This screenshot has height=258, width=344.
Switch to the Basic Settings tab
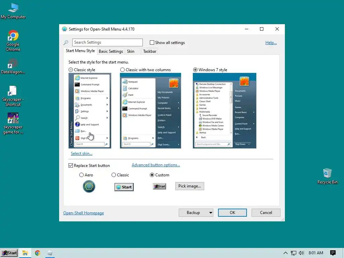pyautogui.click(x=111, y=51)
